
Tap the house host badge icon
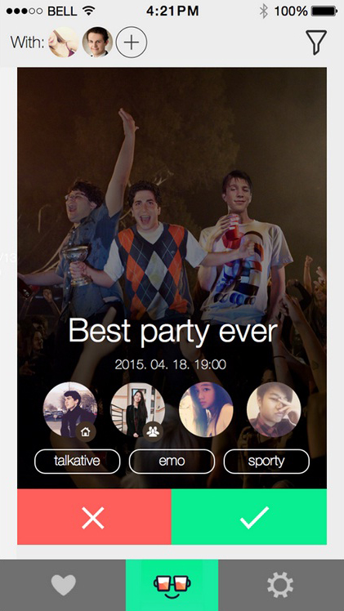(86, 431)
